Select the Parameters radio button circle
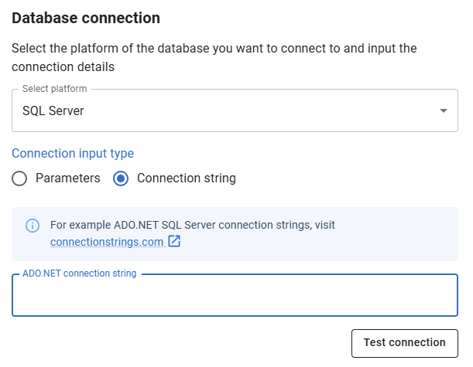The width and height of the screenshot is (473, 367). pos(20,178)
